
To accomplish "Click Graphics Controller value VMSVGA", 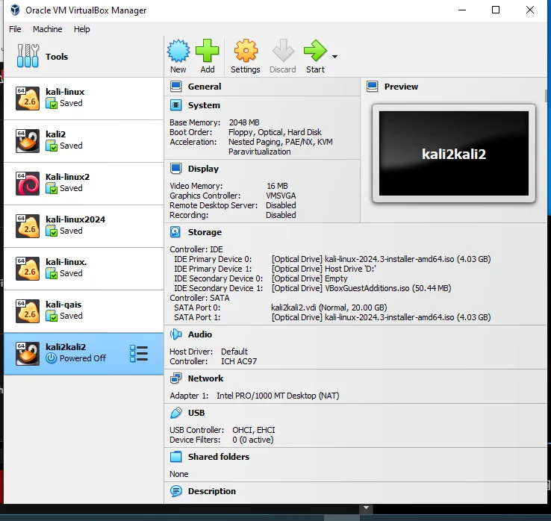I will tap(281, 196).
